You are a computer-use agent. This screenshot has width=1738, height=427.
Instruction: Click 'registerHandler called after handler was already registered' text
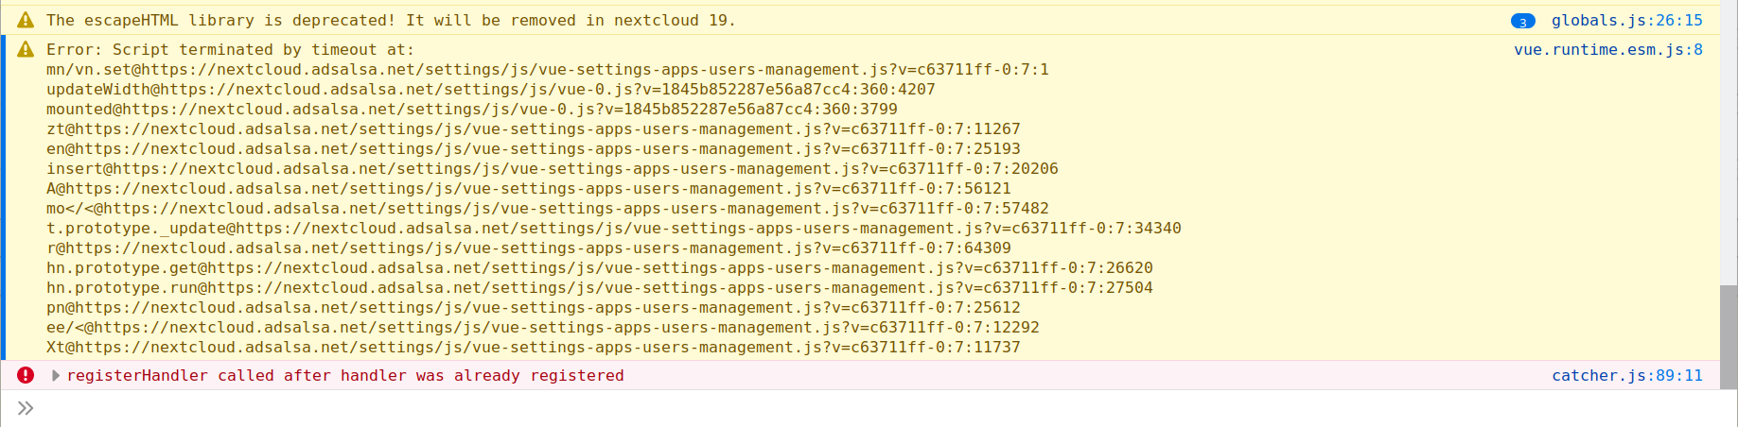pyautogui.click(x=345, y=375)
